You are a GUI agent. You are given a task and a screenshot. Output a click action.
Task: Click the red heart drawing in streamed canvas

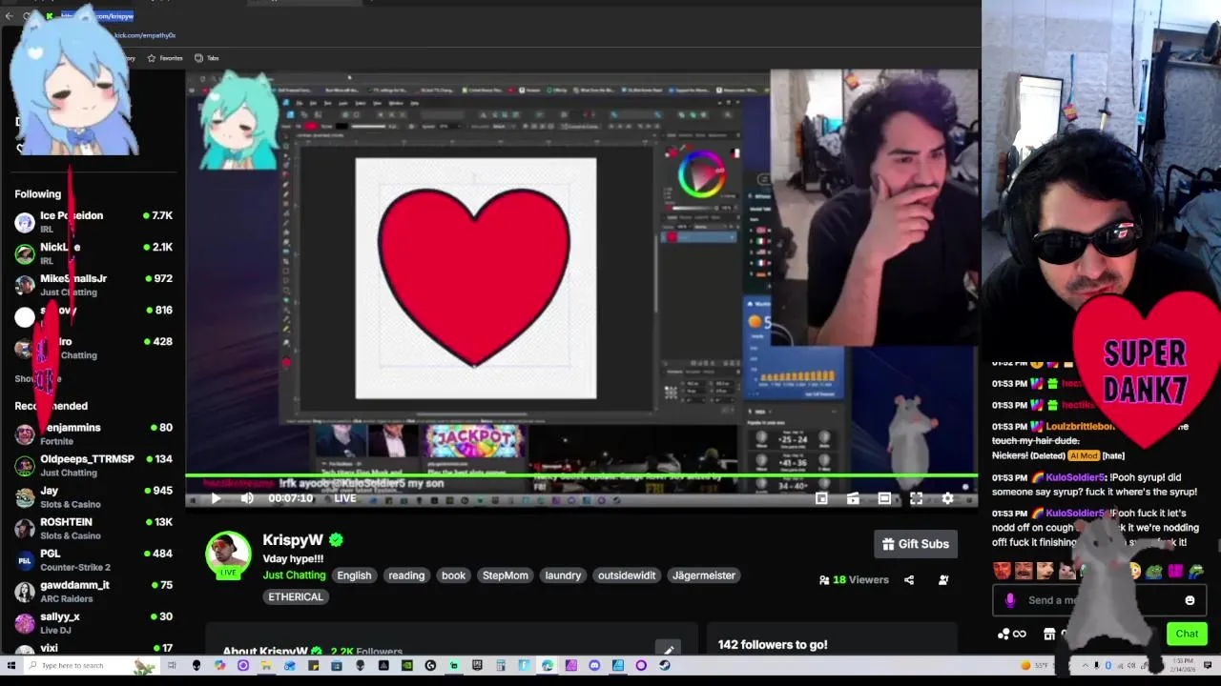[475, 276]
